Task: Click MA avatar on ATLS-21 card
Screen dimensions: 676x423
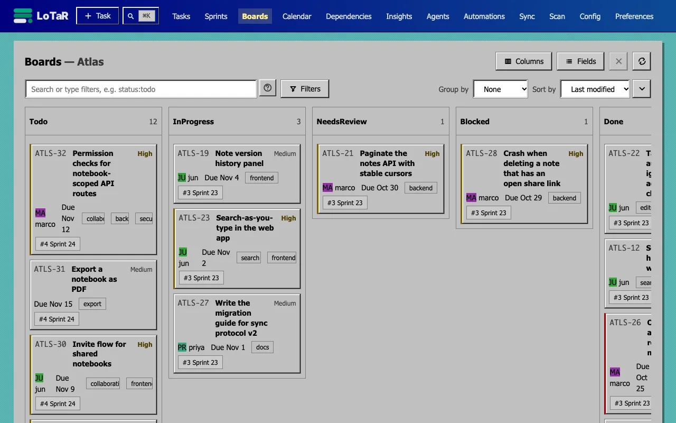Action: 327,188
